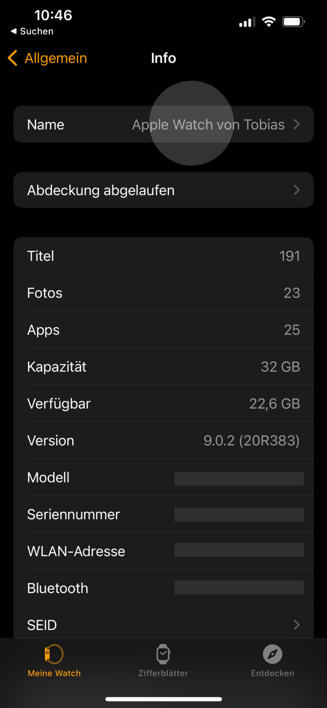
Task: Select the Version row
Action: tap(163, 440)
